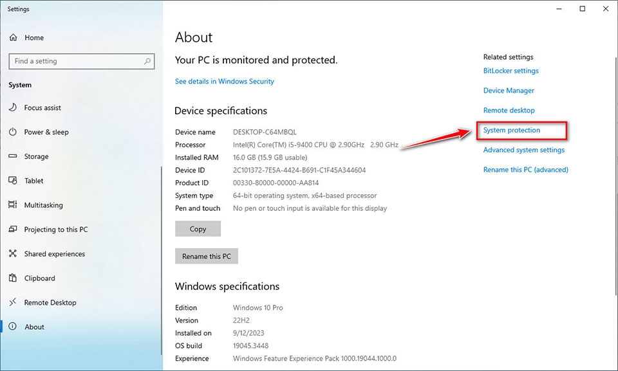Open BitLocker settings
The height and width of the screenshot is (371, 618).
click(510, 71)
